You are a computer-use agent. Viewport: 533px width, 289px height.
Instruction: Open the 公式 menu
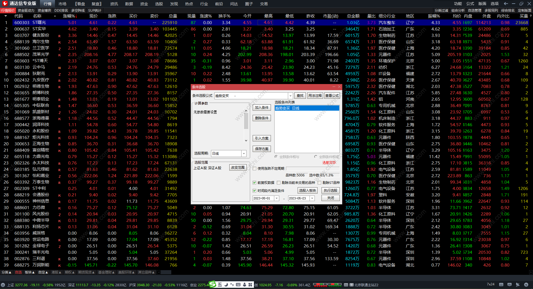470,4
